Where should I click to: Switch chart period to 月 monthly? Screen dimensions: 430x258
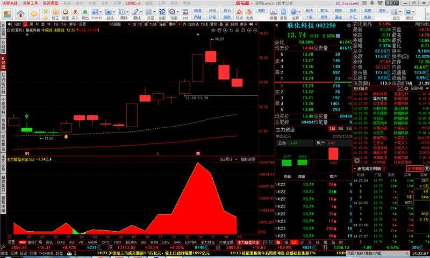(x=37, y=24)
